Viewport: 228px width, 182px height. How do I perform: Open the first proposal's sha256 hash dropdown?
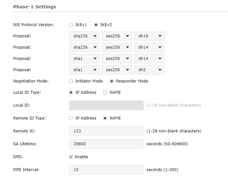[x=84, y=36]
